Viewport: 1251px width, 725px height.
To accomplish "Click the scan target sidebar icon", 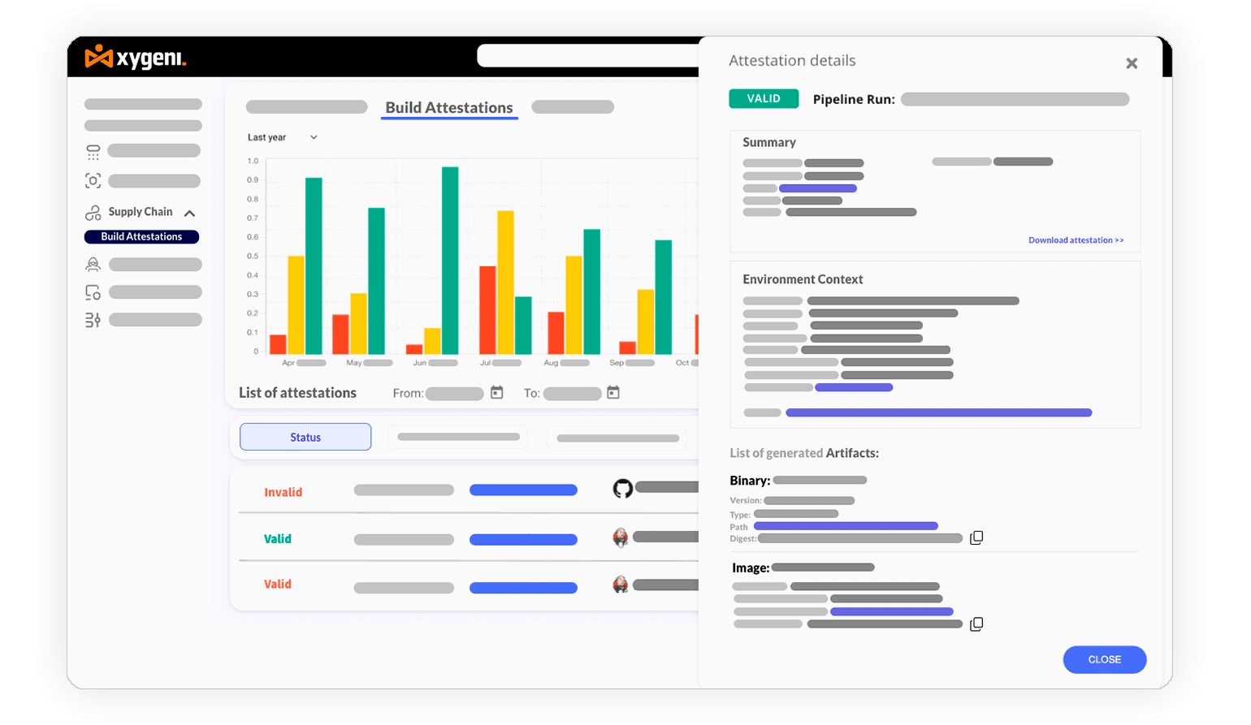I will coord(93,181).
